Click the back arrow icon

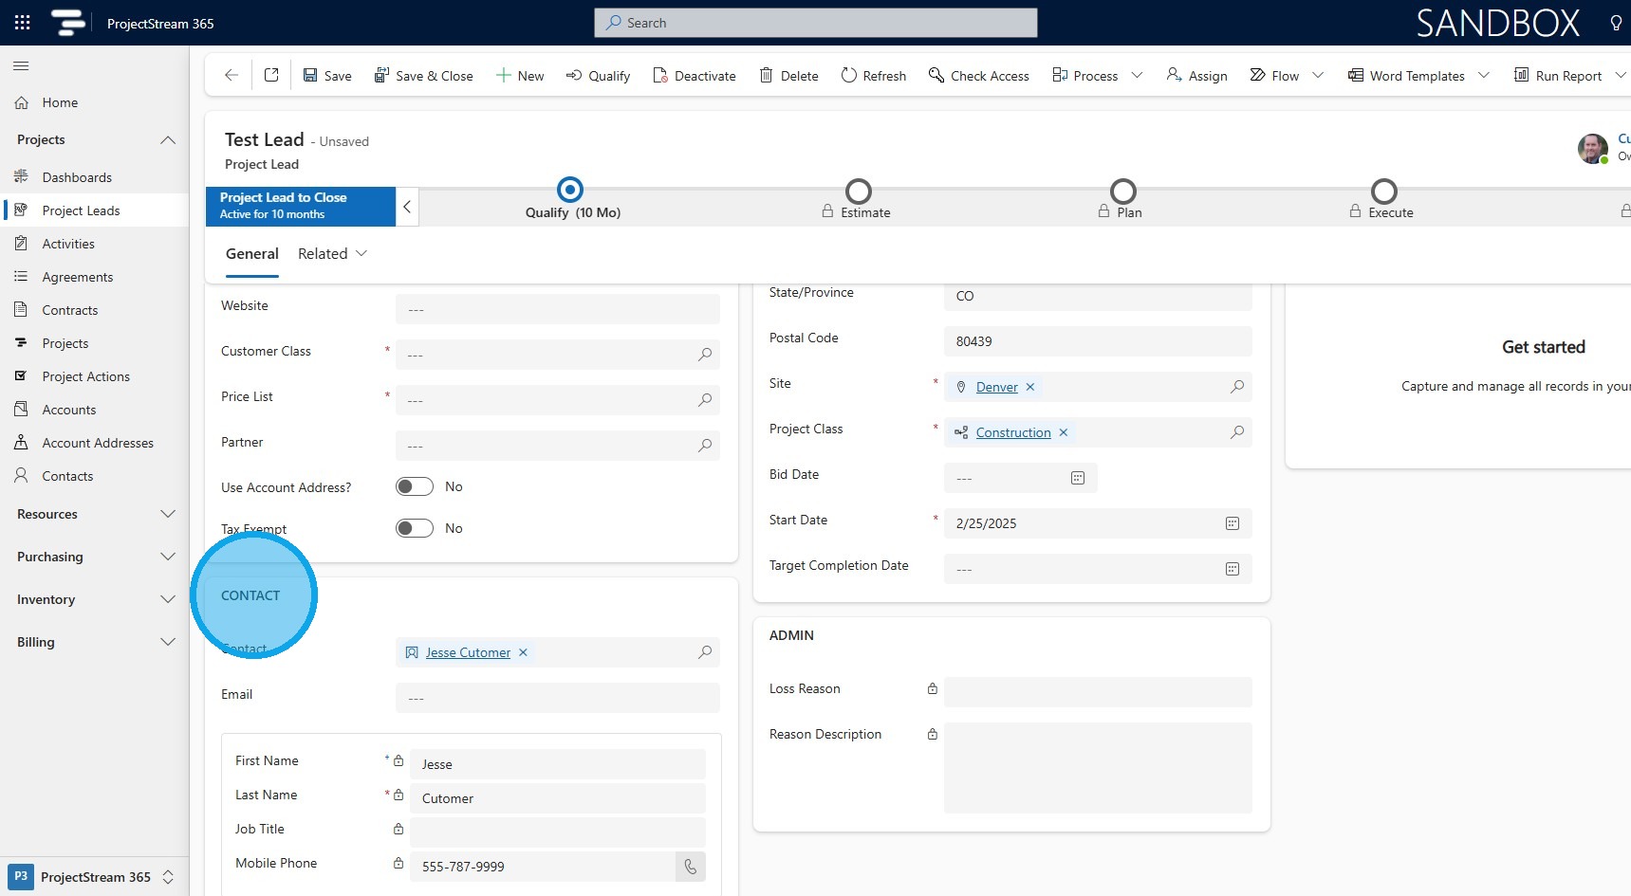[x=231, y=75]
